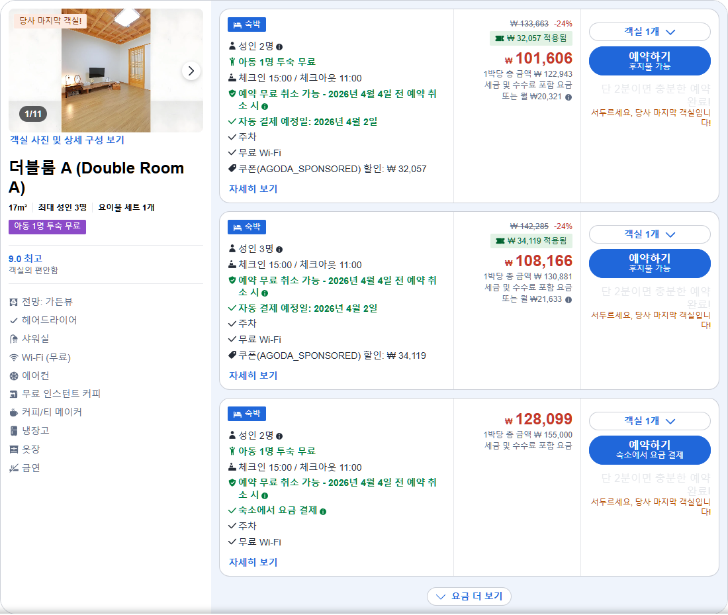Click the 숙박 bed badge in the ₩128,099 offer
Image resolution: width=728 pixels, height=615 pixels.
coord(247,413)
